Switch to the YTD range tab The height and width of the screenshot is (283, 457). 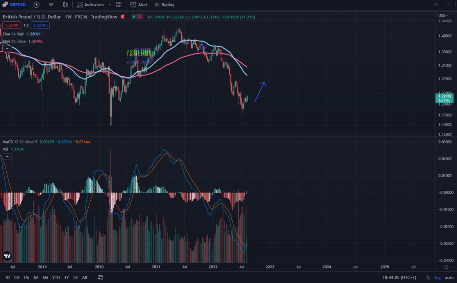[x=56, y=278]
